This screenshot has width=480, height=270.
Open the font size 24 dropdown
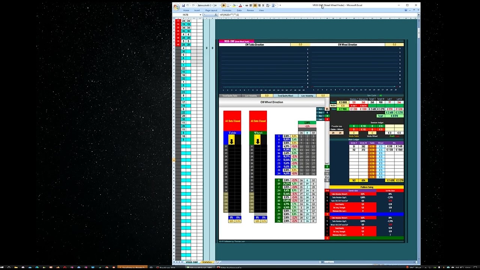(x=220, y=5)
